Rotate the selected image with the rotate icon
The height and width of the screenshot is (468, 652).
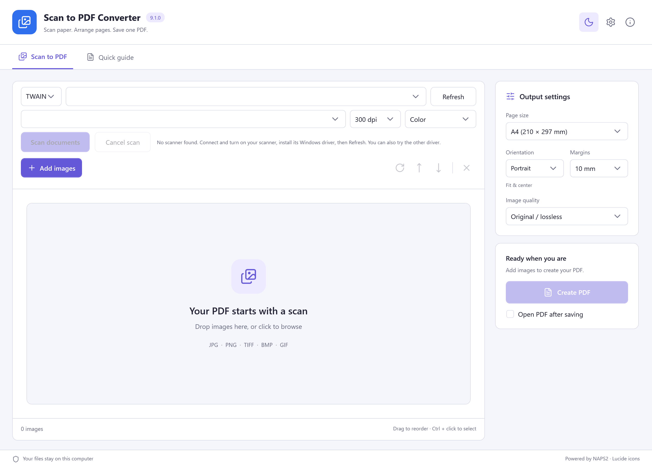pyautogui.click(x=400, y=168)
